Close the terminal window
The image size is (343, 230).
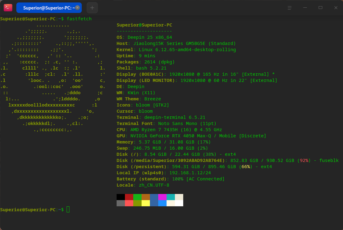click(x=336, y=8)
